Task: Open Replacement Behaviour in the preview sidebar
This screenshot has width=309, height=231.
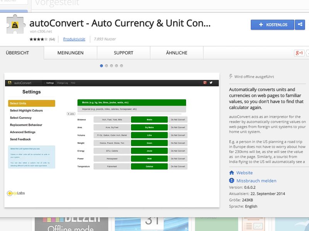Action: point(26,125)
